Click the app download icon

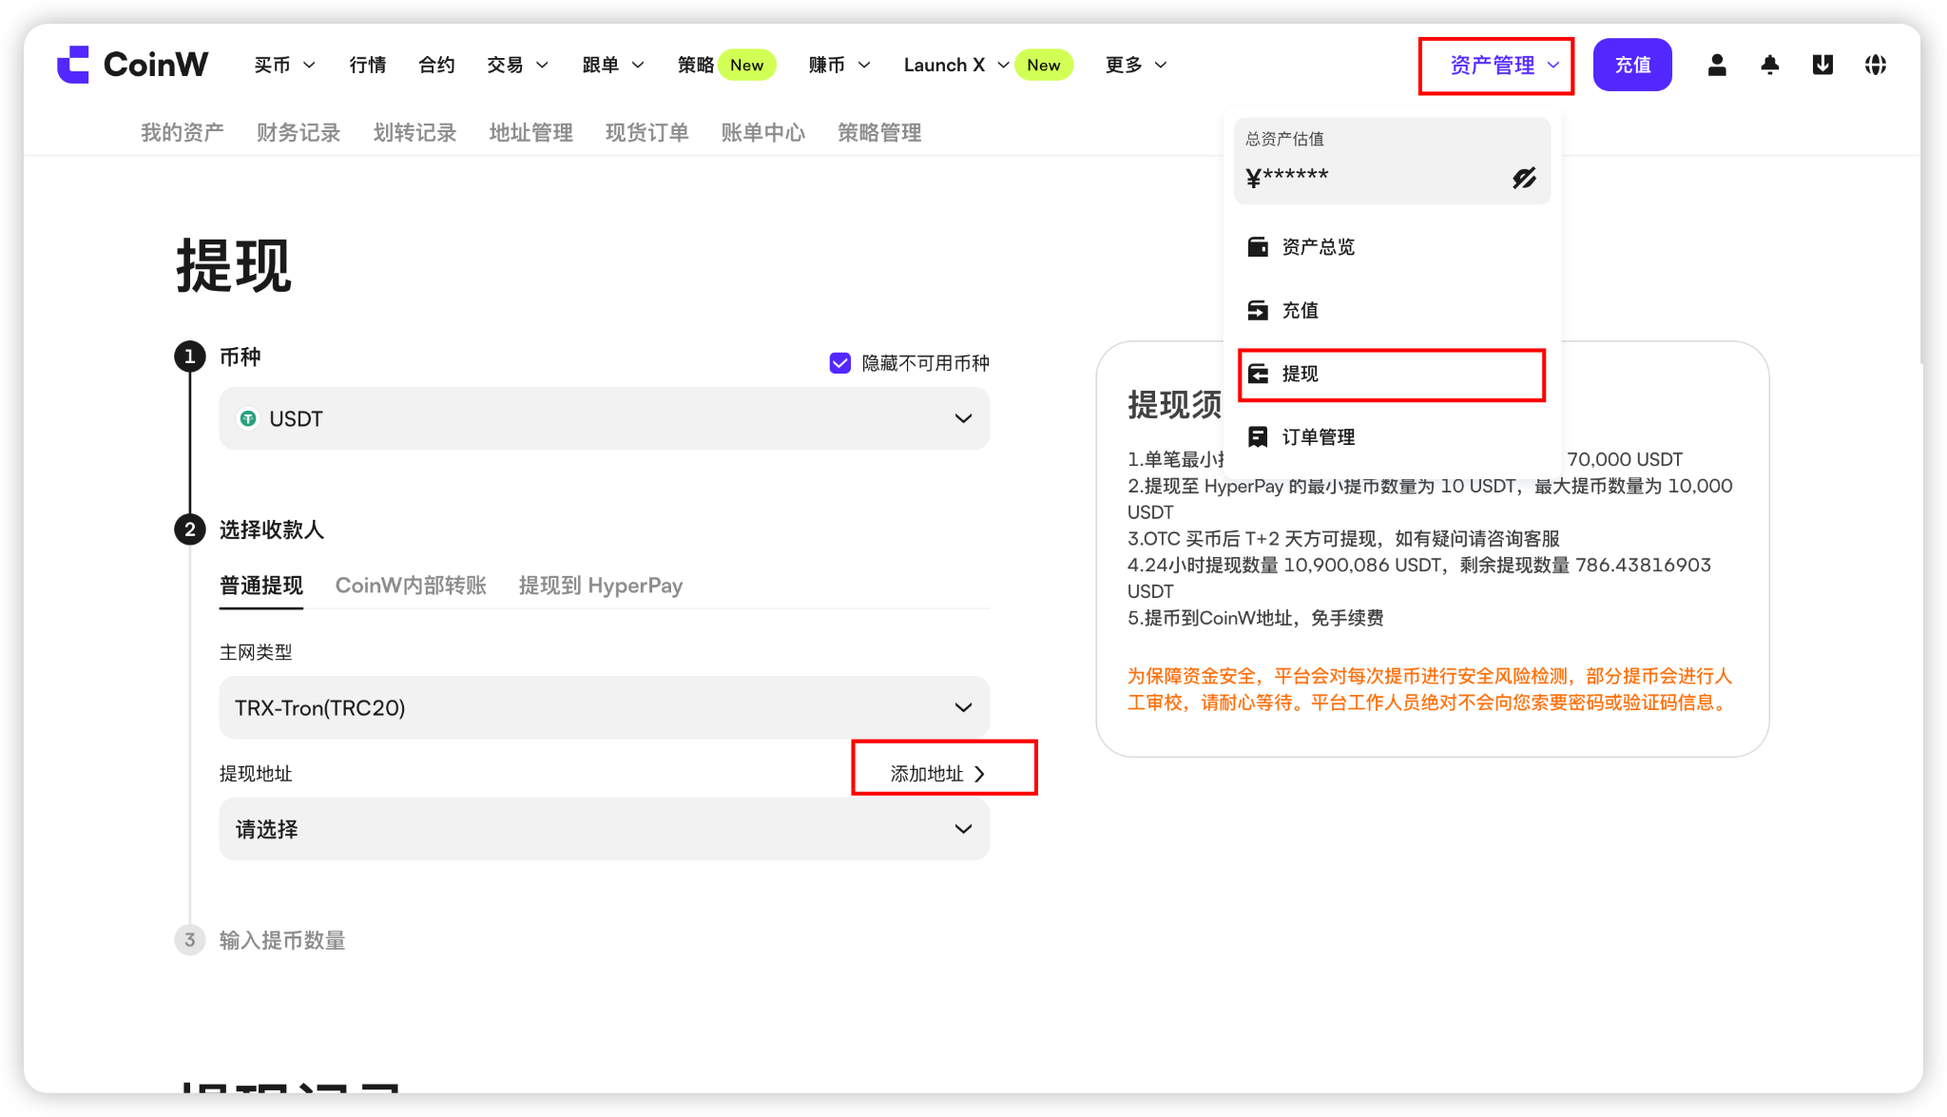coord(1822,65)
